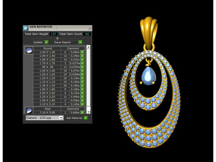Click green arrow on 1.50 X 1.50 row
Viewport: 216px width, 162px height.
(x=82, y=56)
